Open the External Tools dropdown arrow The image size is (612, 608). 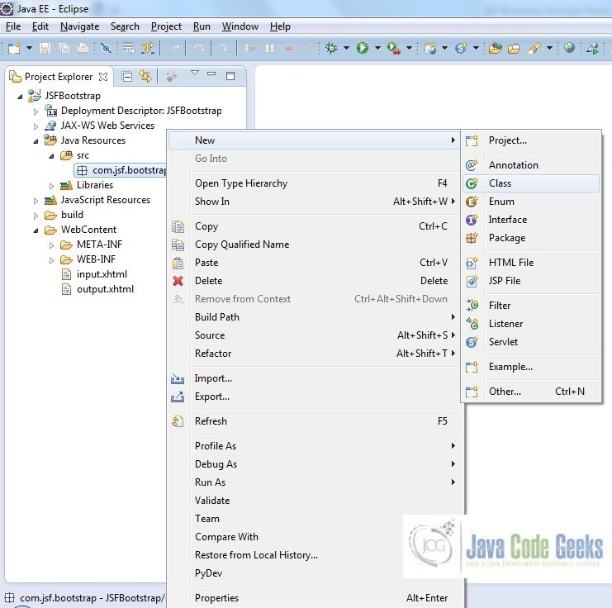[x=409, y=48]
